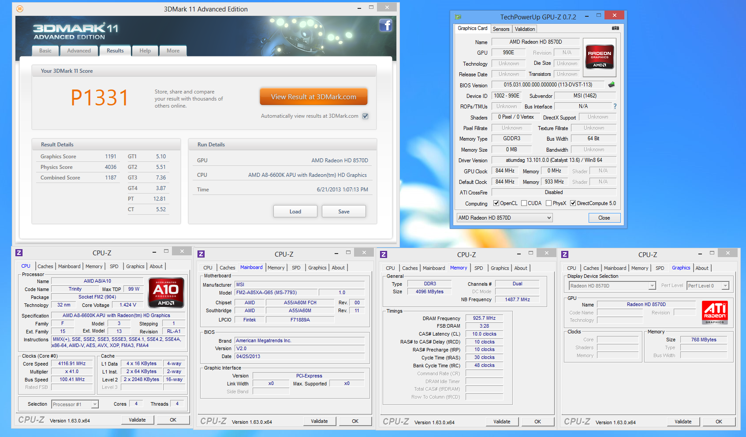Click the Core Speed value 4116.91 MHz
Screen dimensions: 746x437
tap(72, 364)
